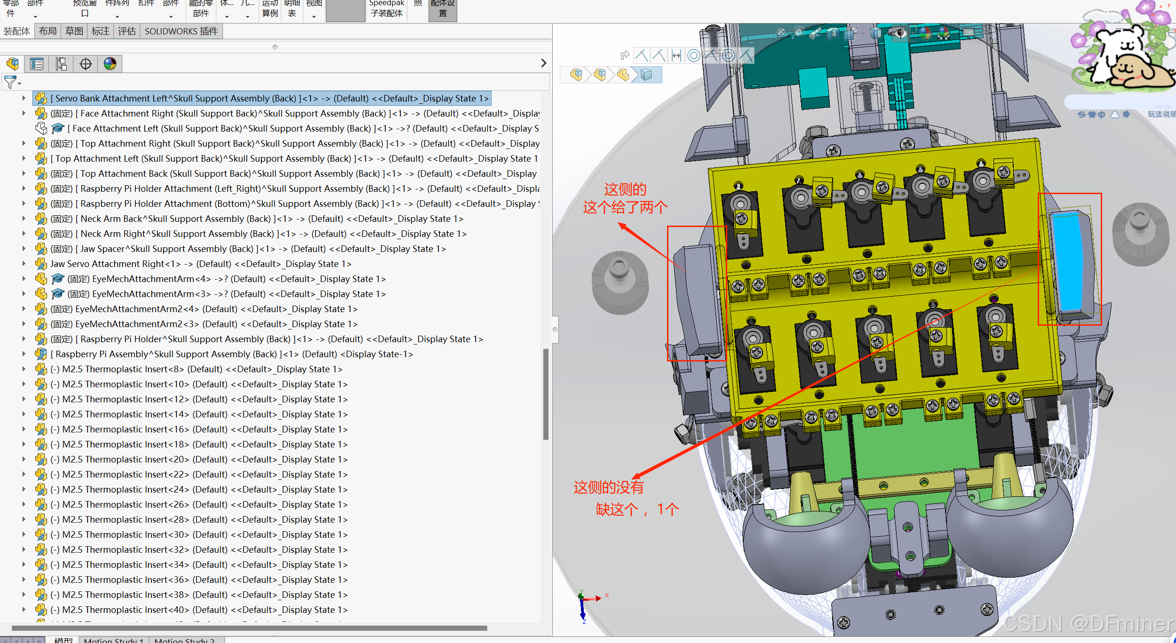The height and width of the screenshot is (643, 1176).
Task: Expand Jaw Servo Attachment Right node
Action: (24, 264)
